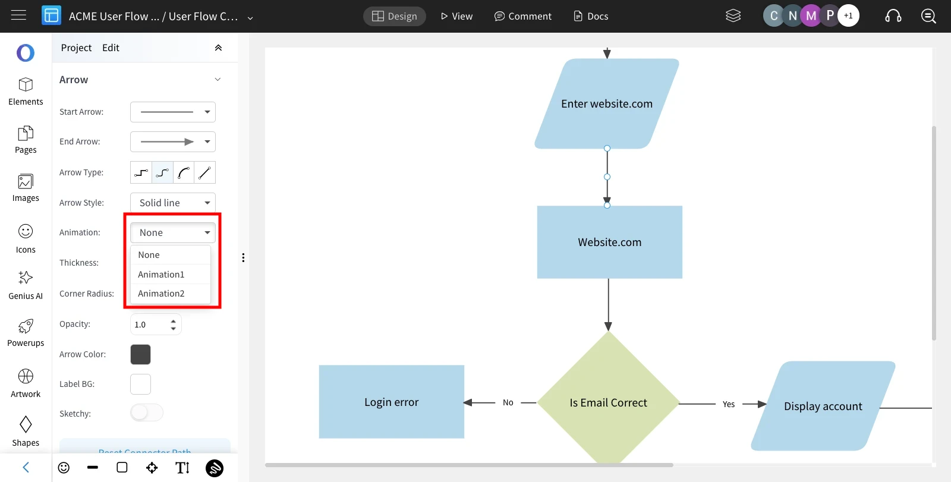Open the headset support icon
The height and width of the screenshot is (482, 951).
coord(893,16)
